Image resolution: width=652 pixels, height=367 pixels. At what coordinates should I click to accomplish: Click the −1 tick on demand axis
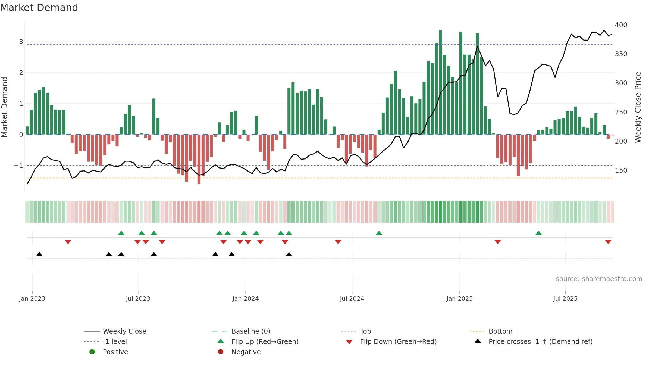[x=18, y=166]
